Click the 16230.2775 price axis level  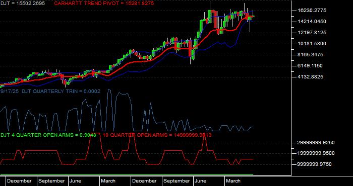(312, 11)
